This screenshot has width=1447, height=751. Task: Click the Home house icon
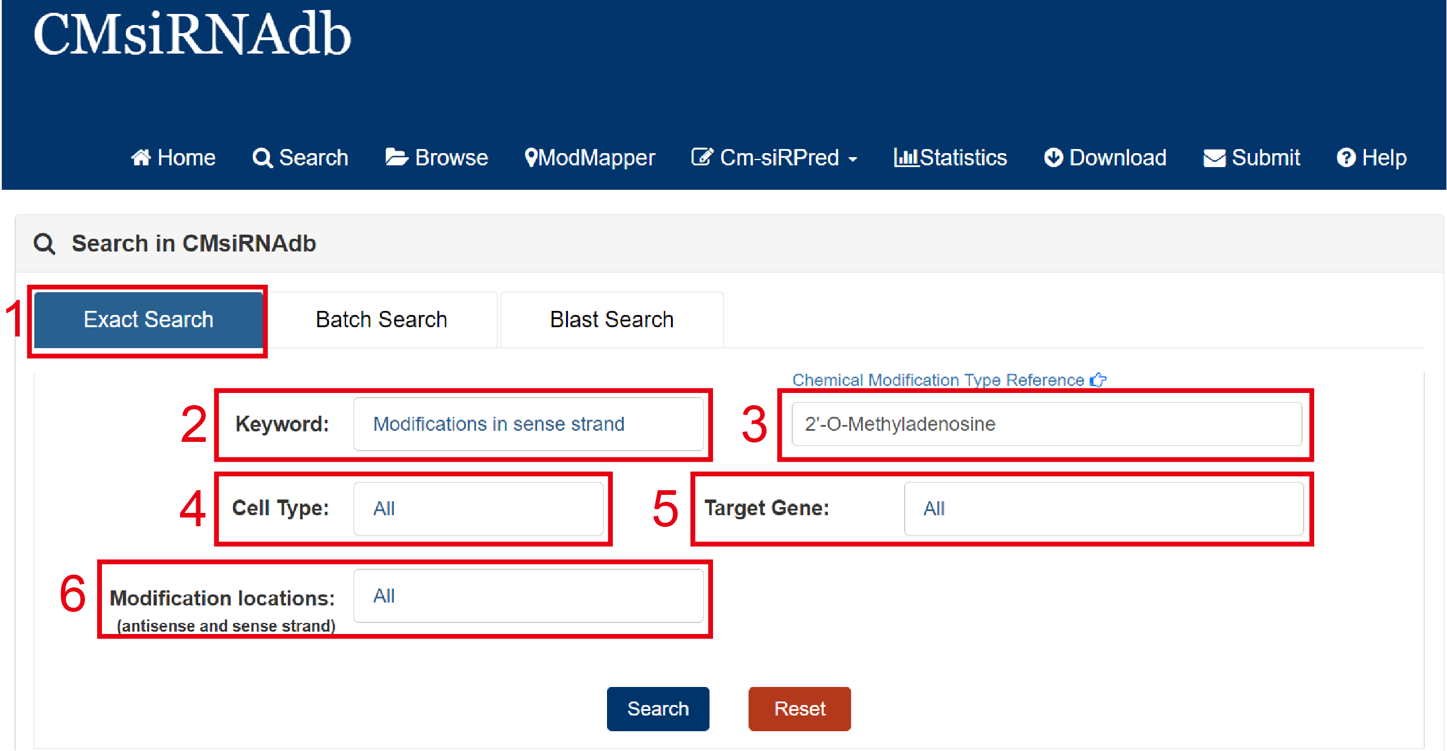click(x=141, y=158)
